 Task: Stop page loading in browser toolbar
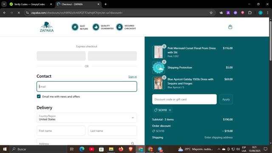19,13
